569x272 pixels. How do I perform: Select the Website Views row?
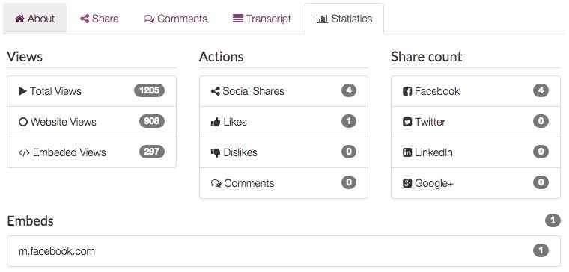click(x=92, y=122)
